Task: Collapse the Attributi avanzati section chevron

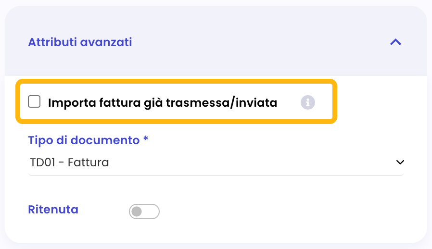Action: (x=395, y=42)
